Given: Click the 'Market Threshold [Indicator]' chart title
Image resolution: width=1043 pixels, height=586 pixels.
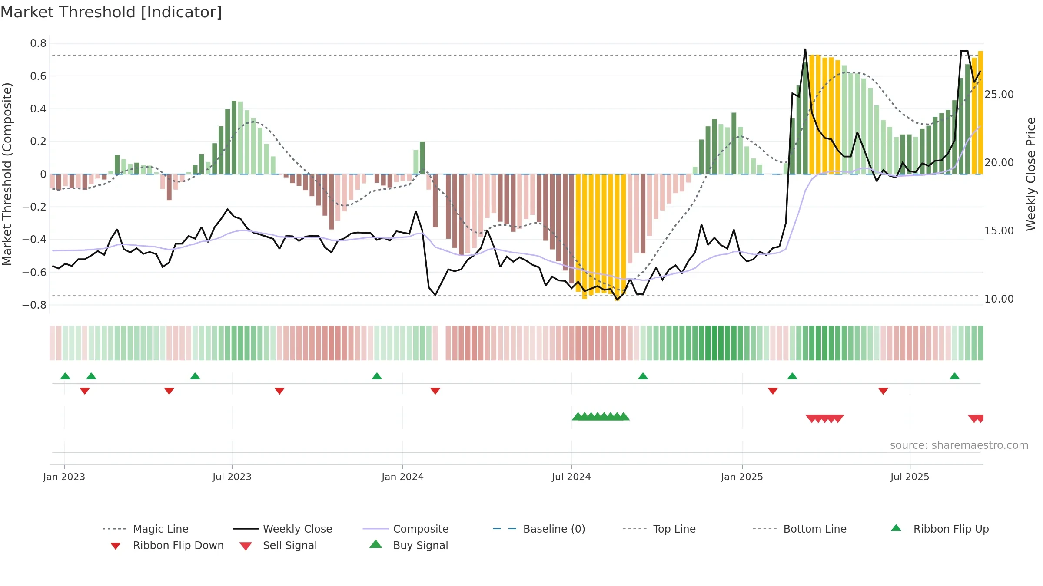Looking at the screenshot, I should (111, 12).
